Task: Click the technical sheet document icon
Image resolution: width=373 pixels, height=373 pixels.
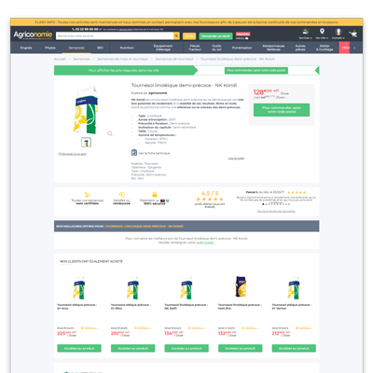Action: [134, 153]
